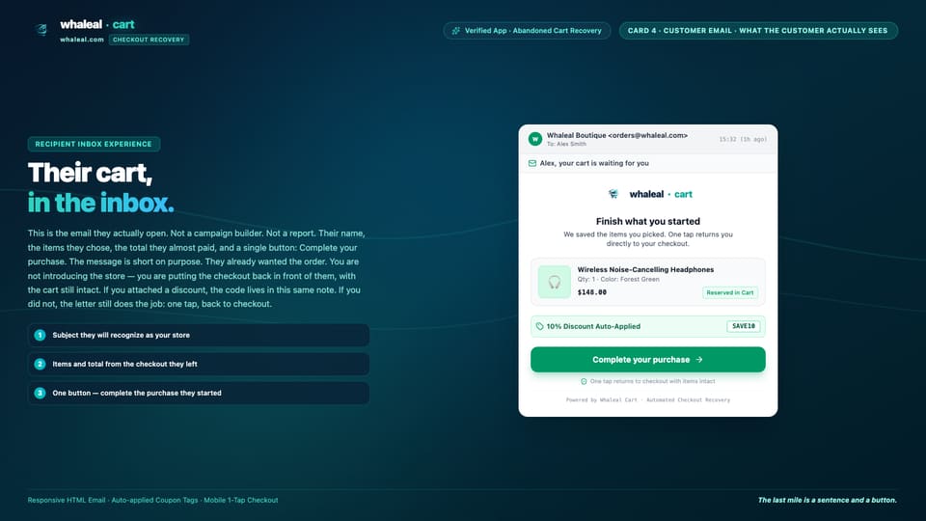Click the email timestamp 15:32

click(x=743, y=139)
